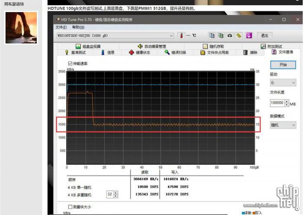Click the sequential read value 3066169 KB/s
The height and width of the screenshot is (215, 303).
[146, 179]
